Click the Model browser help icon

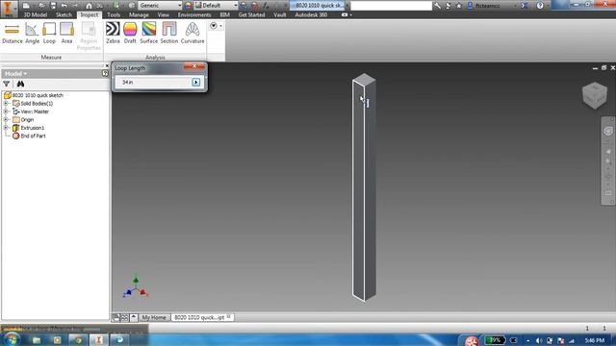point(105,73)
